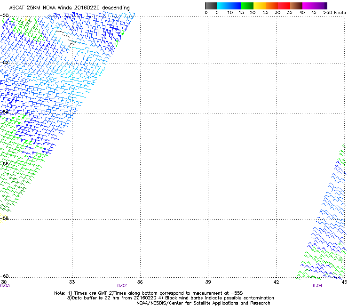Click the cyan-blue 5-15 knots legend segment

click(229, 6)
